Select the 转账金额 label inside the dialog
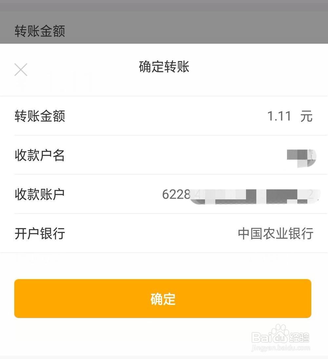This screenshot has width=328, height=359. click(40, 116)
